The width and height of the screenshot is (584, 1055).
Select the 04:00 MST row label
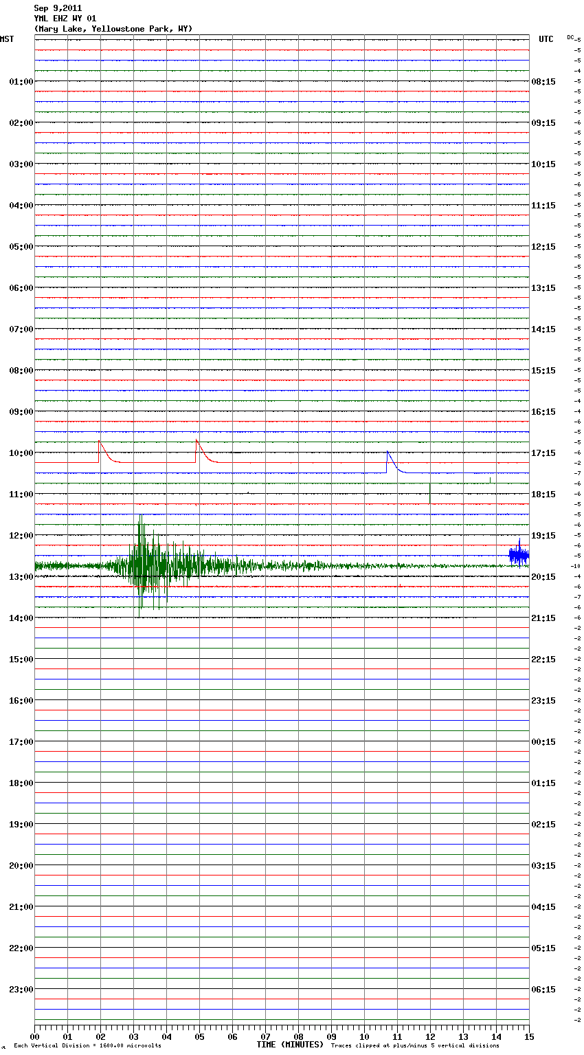click(x=21, y=205)
